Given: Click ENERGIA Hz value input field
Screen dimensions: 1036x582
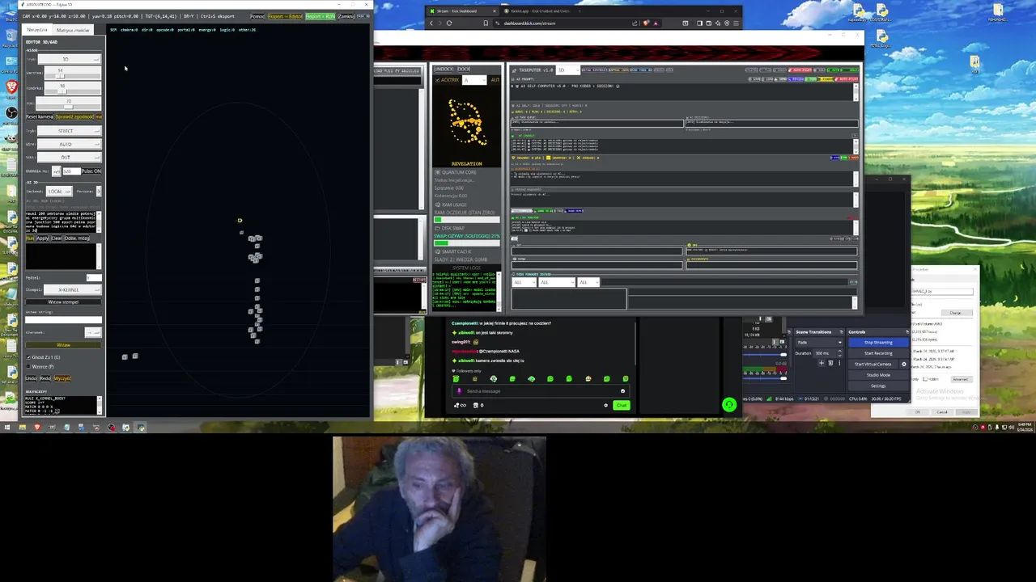Looking at the screenshot, I should (x=72, y=171).
